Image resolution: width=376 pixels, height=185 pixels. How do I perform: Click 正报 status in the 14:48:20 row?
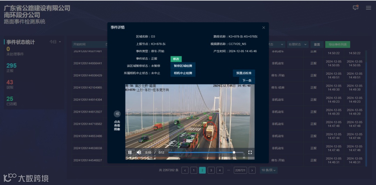pyautogui.click(x=313, y=112)
